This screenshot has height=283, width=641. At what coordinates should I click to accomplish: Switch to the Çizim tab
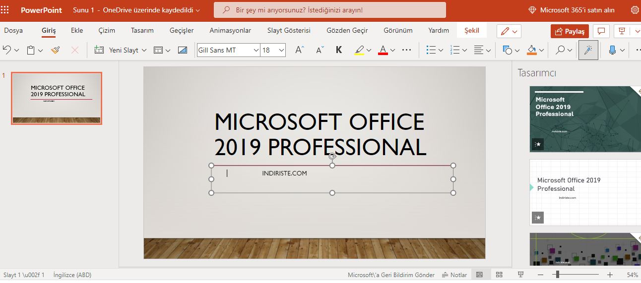(x=107, y=30)
